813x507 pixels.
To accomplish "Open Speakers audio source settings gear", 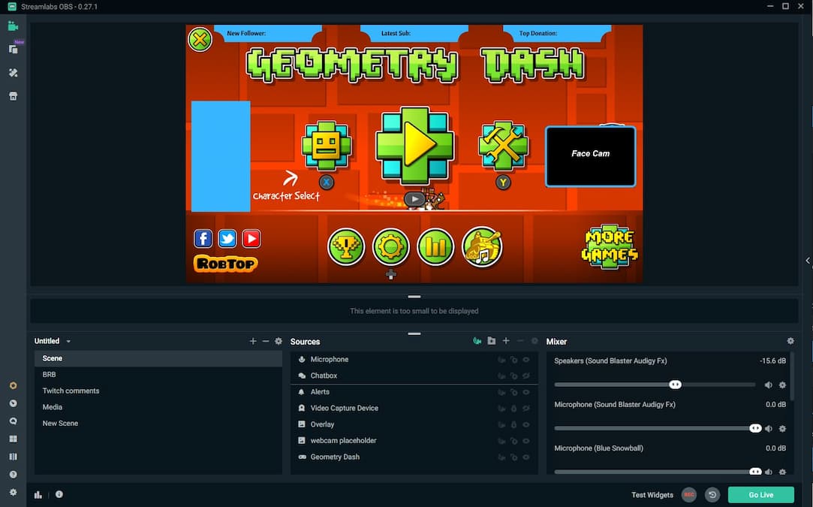I will [x=782, y=385].
